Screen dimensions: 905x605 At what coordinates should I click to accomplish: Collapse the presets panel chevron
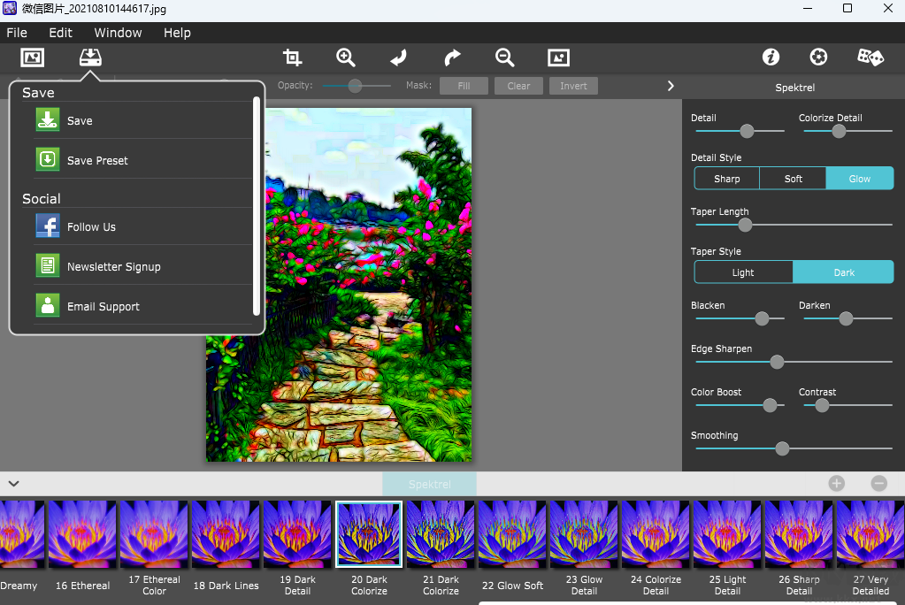(x=14, y=484)
